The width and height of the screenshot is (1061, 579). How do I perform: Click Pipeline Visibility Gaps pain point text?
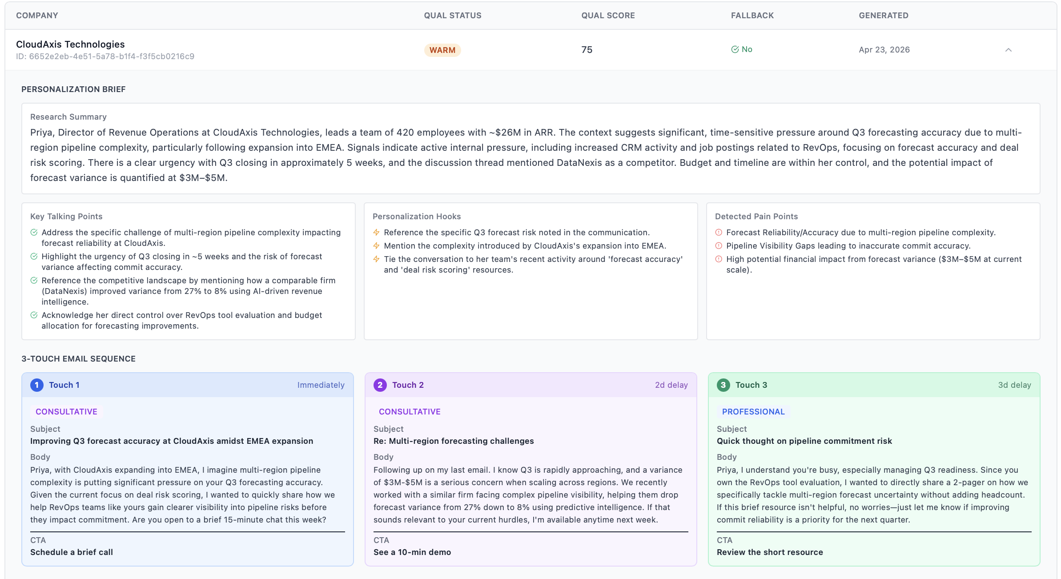848,246
